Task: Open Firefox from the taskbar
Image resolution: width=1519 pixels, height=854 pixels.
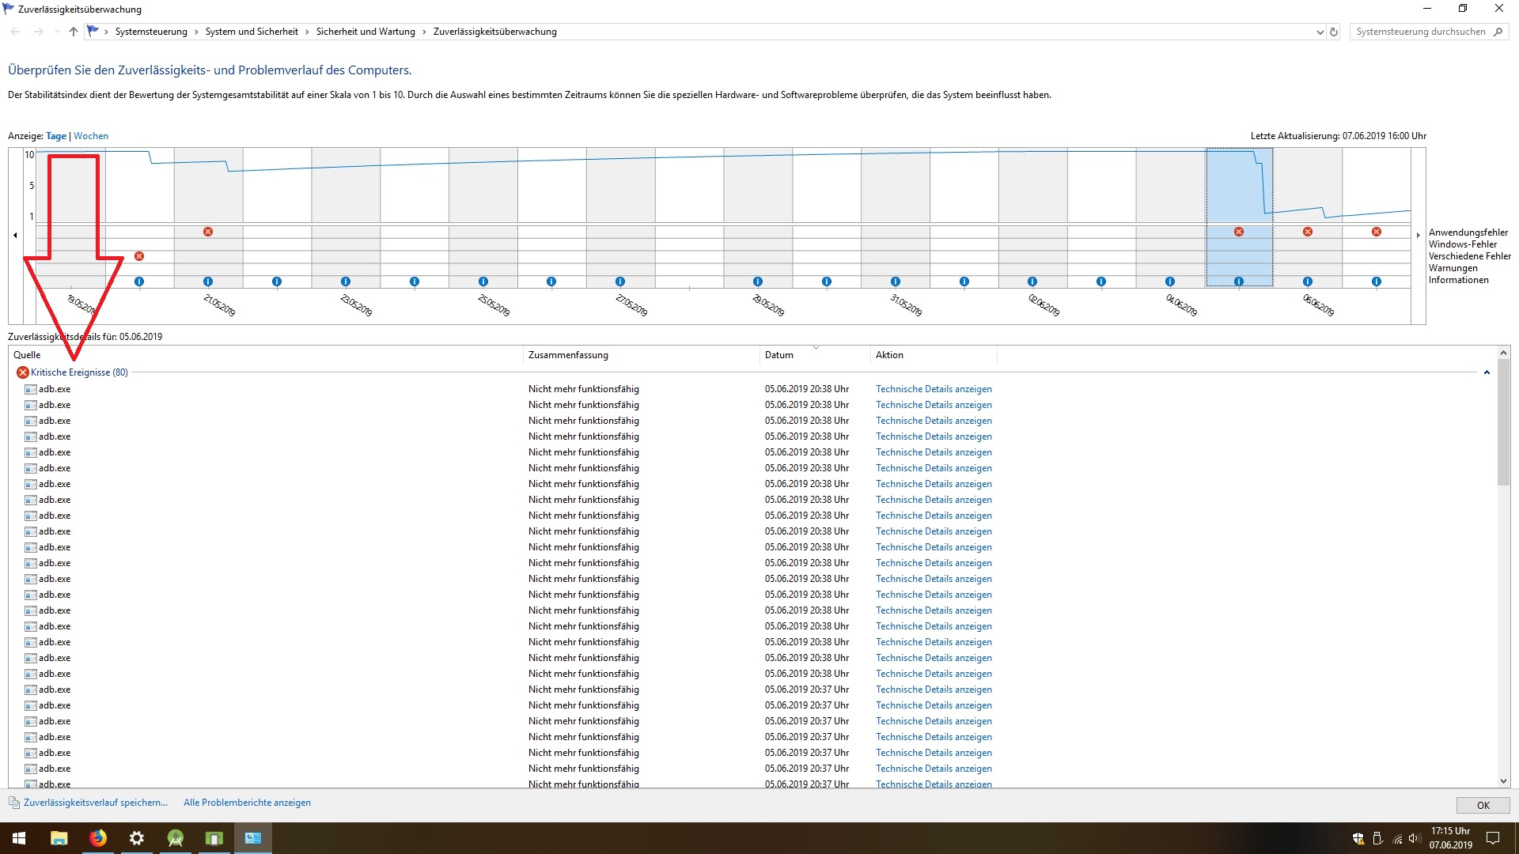Action: coord(98,838)
